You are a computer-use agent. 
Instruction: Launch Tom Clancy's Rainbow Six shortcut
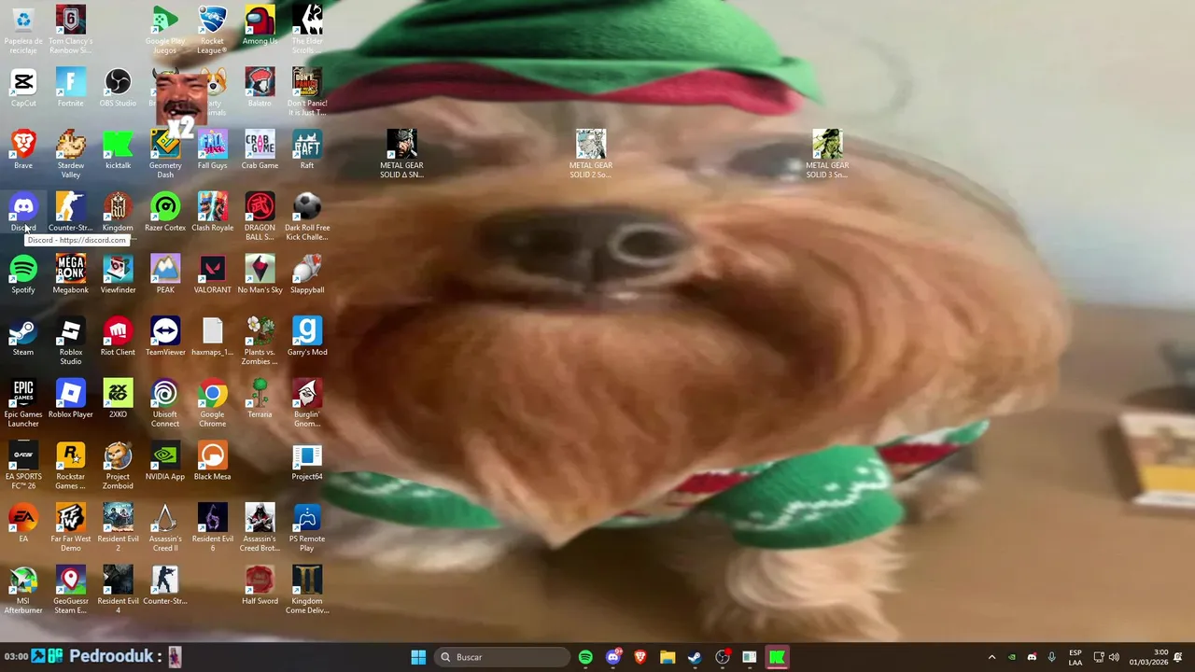pos(70,30)
